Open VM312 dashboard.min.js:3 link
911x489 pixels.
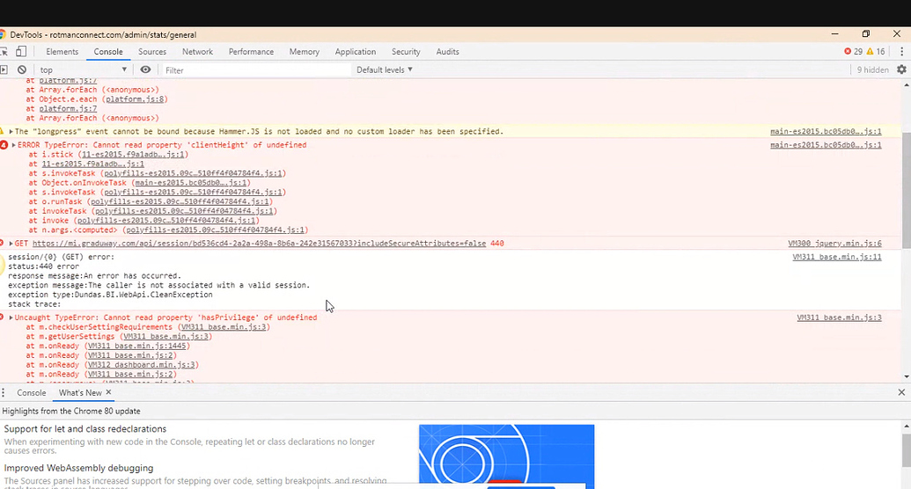(x=141, y=365)
